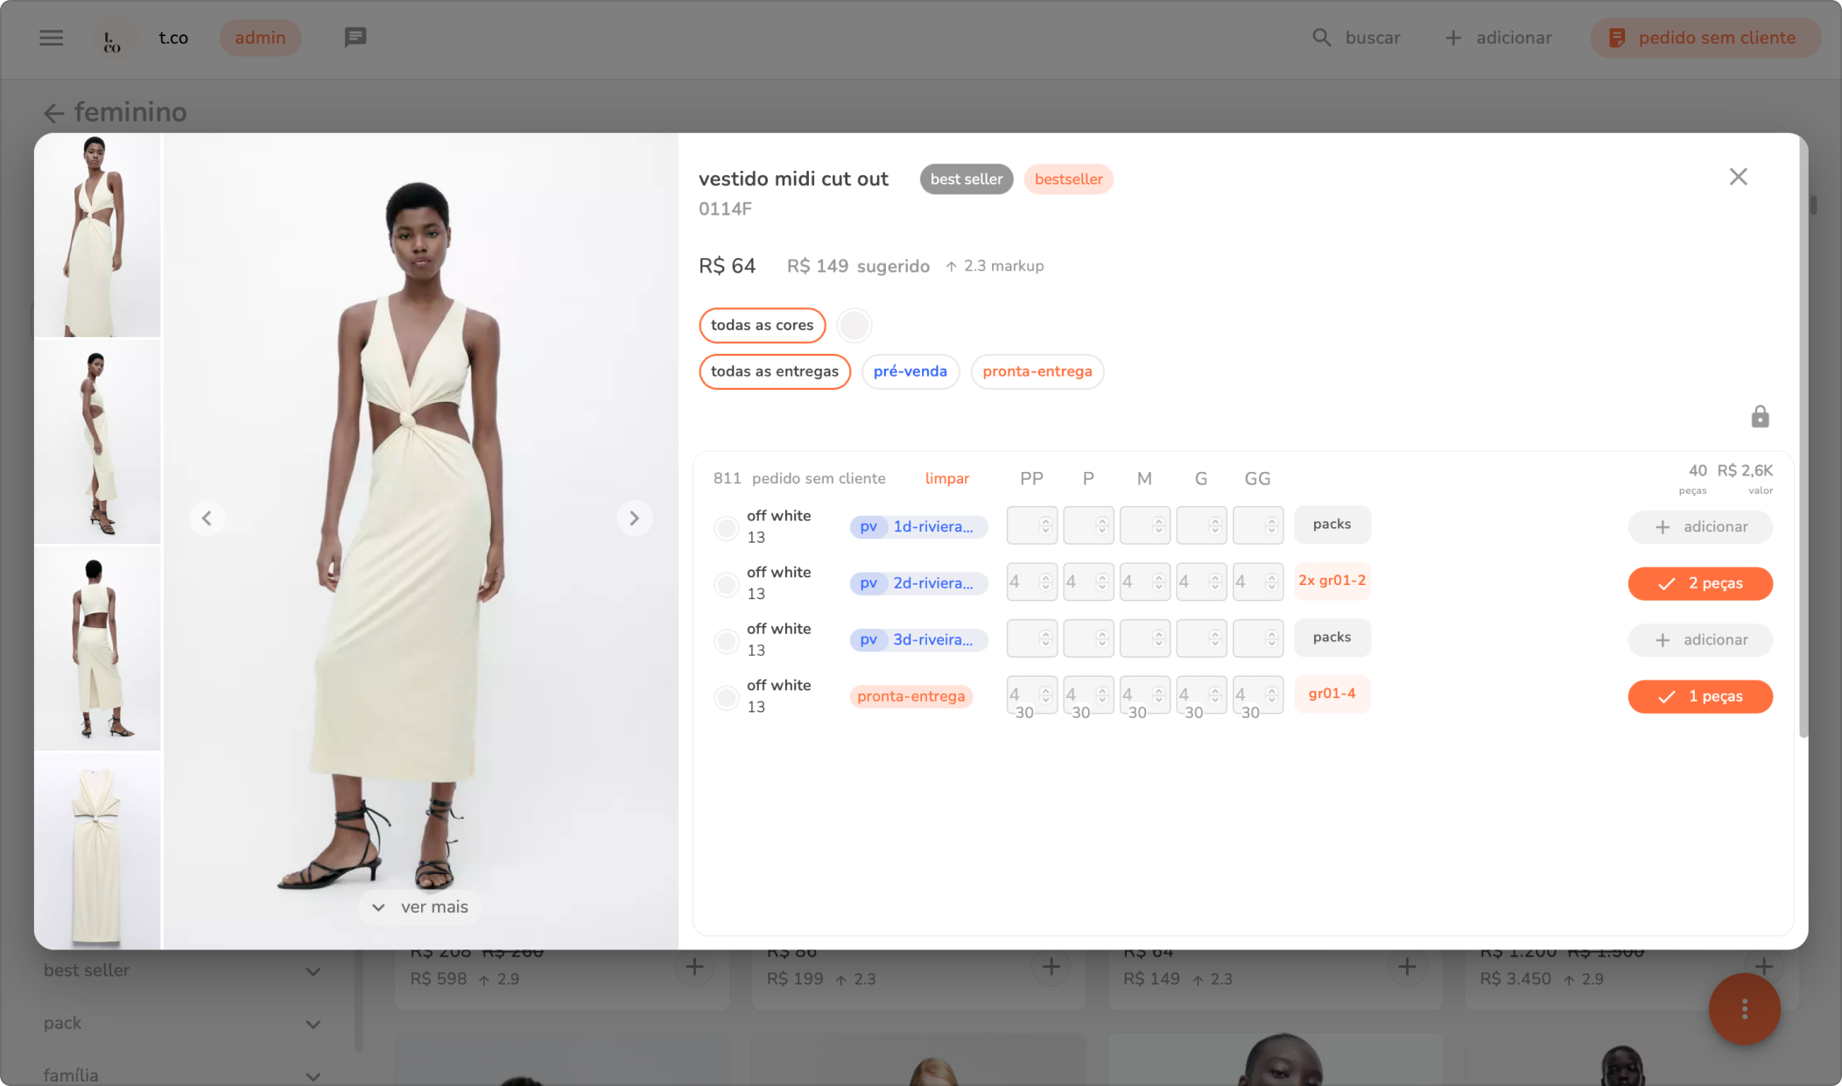Open the orange floating more-options button
The image size is (1842, 1086).
tap(1744, 1009)
